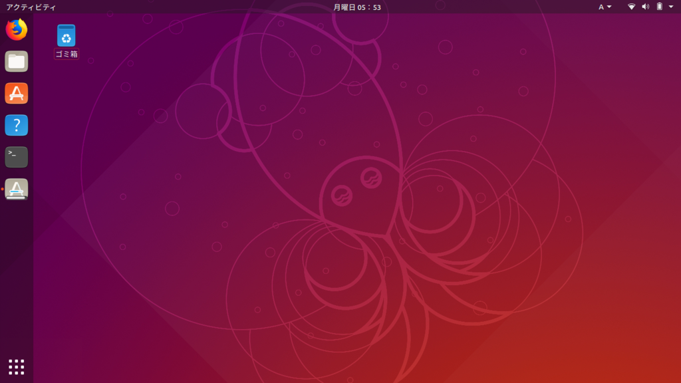This screenshot has width=681, height=383.
Task: Open the Files manager in dock
Action: pos(17,61)
